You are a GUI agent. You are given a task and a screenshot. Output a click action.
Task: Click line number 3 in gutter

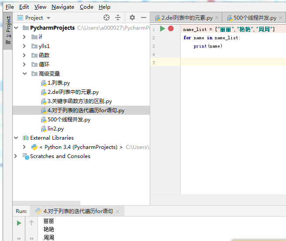click(154, 46)
